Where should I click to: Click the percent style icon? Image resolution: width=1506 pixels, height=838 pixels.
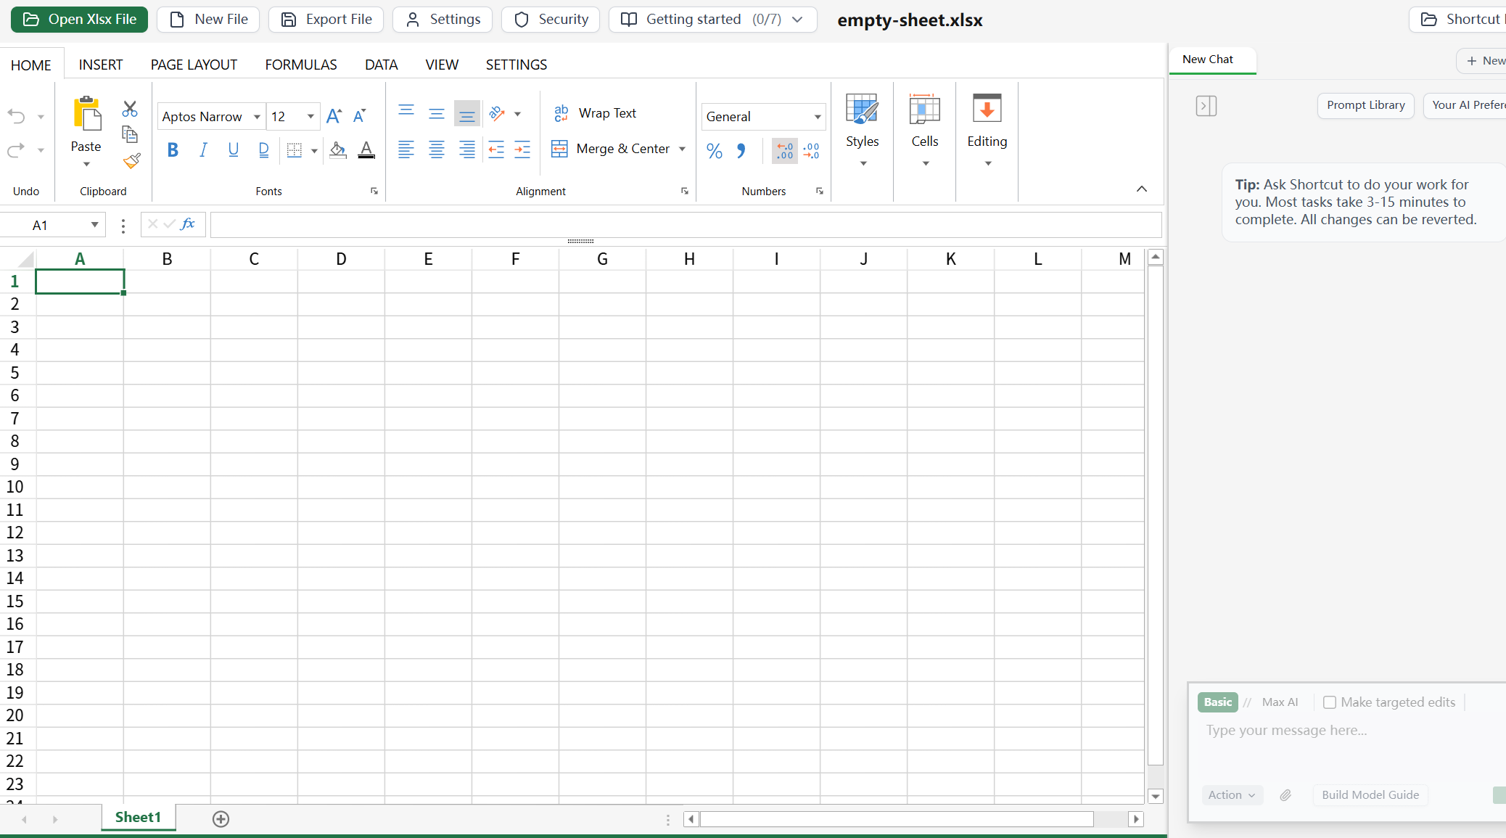tap(714, 151)
